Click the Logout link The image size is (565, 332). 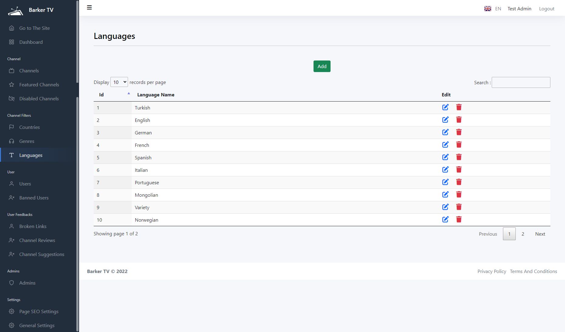[x=546, y=9]
